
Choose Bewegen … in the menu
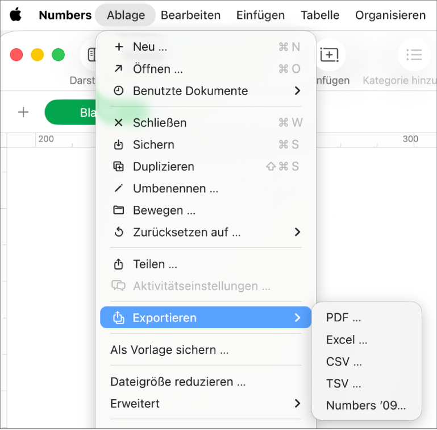(206, 210)
